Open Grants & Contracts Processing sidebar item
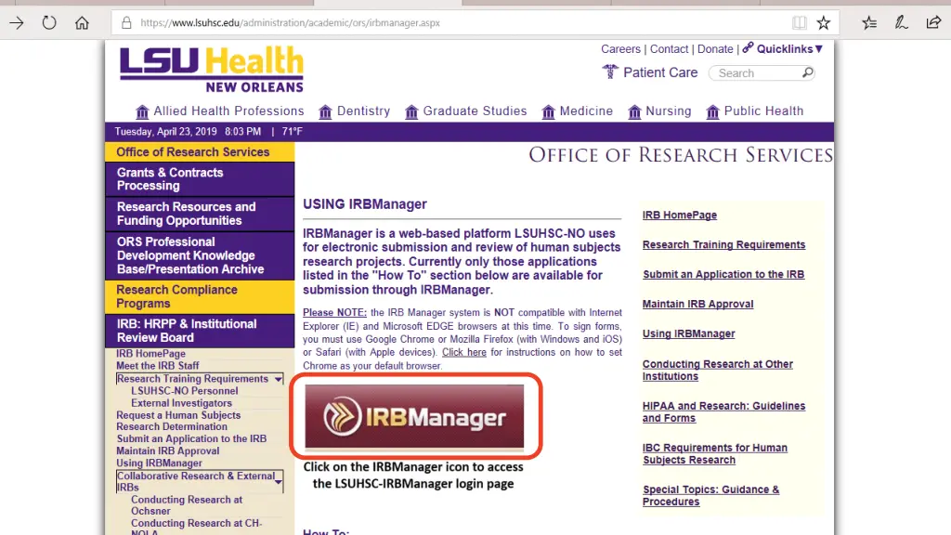951x535 pixels. pos(200,179)
